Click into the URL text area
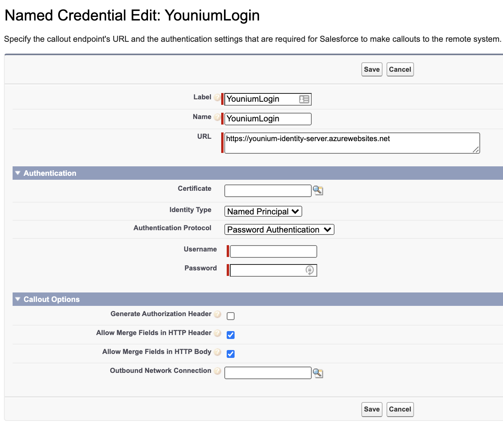The height and width of the screenshot is (432, 503). point(352,143)
